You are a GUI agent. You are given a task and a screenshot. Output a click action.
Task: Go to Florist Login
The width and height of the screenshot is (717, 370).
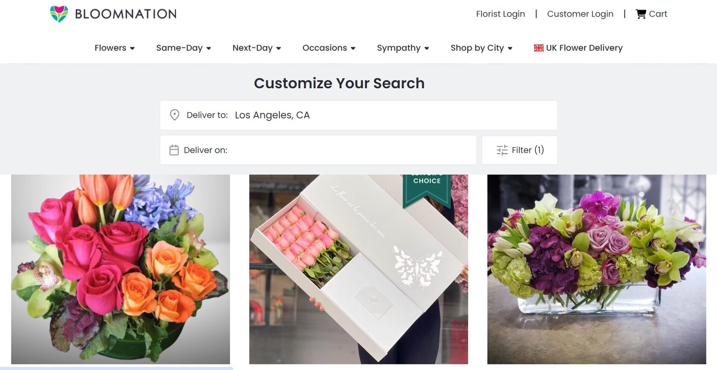(500, 14)
